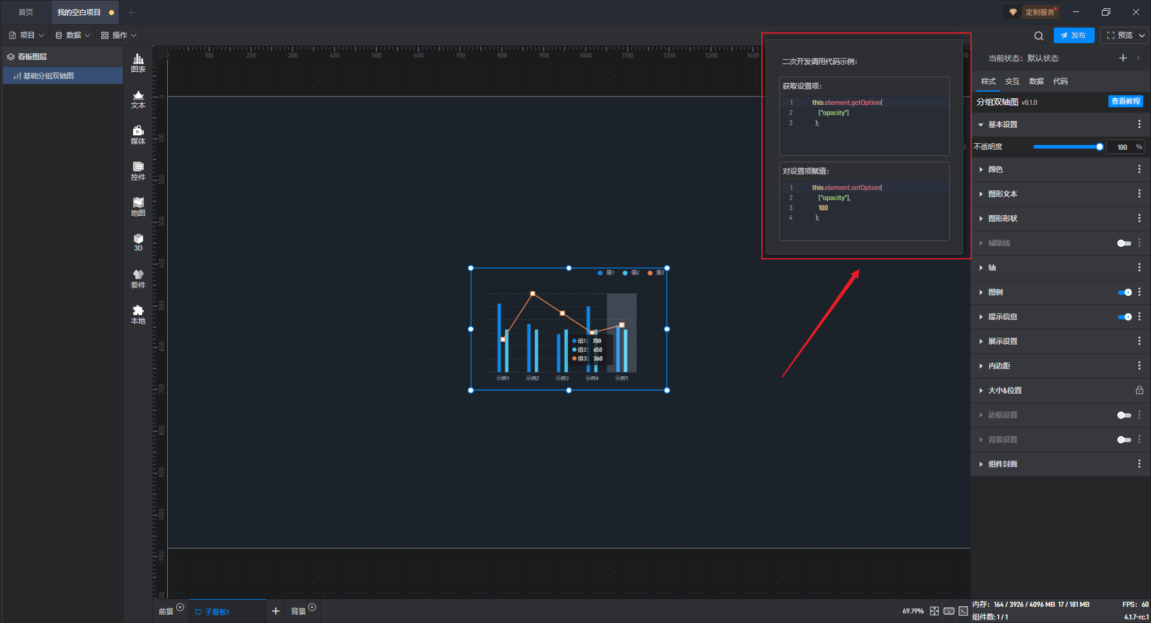
Task: Click the 不透明度 opacity slider handle
Action: coord(1099,147)
